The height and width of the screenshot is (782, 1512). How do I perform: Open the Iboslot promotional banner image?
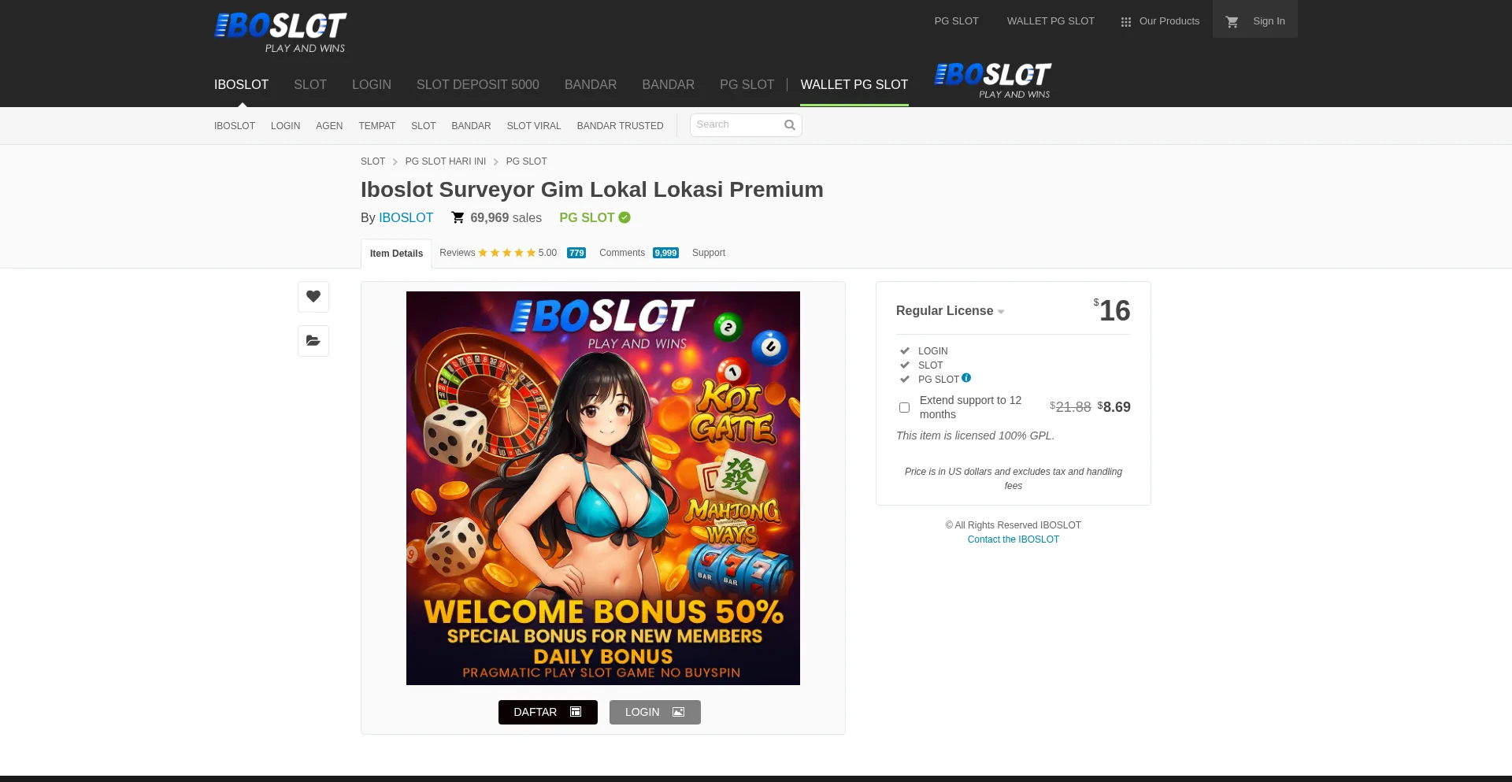coord(603,488)
